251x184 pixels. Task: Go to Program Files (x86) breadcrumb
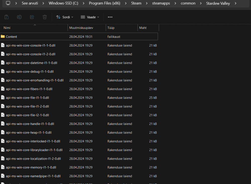pos(104,3)
